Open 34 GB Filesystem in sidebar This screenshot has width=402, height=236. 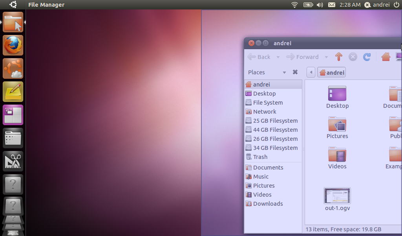[x=273, y=147]
